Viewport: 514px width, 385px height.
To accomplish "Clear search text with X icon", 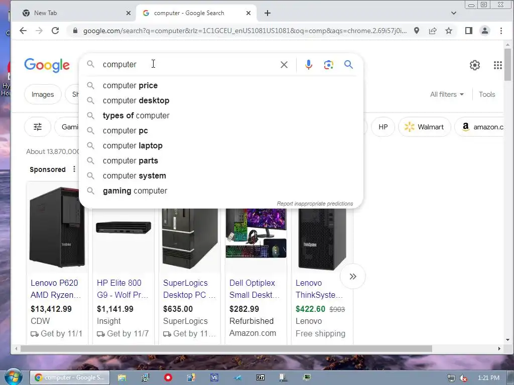I will point(284,65).
